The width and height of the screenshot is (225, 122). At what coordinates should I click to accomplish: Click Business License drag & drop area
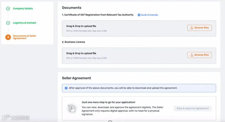pyautogui.click(x=139, y=56)
